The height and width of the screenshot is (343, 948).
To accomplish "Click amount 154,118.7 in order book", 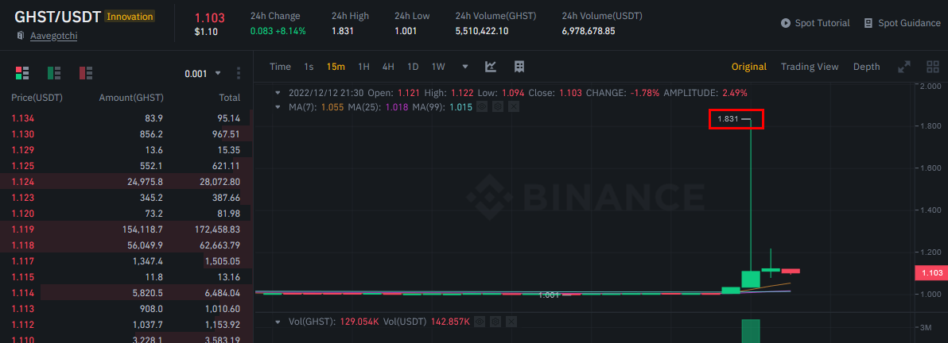I will click(x=142, y=229).
